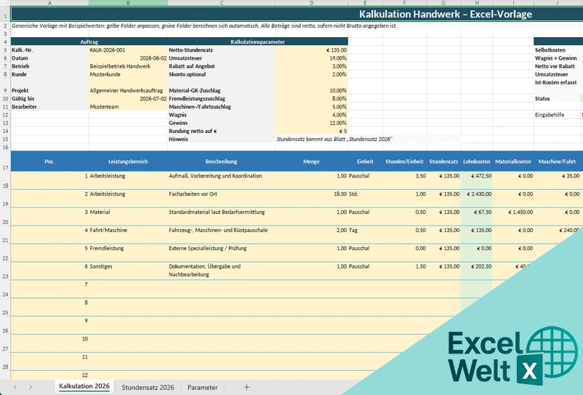The width and height of the screenshot is (583, 395).
Task: Select cell Aufmaß, Vorbereitung und Koordination
Action: coord(222,180)
